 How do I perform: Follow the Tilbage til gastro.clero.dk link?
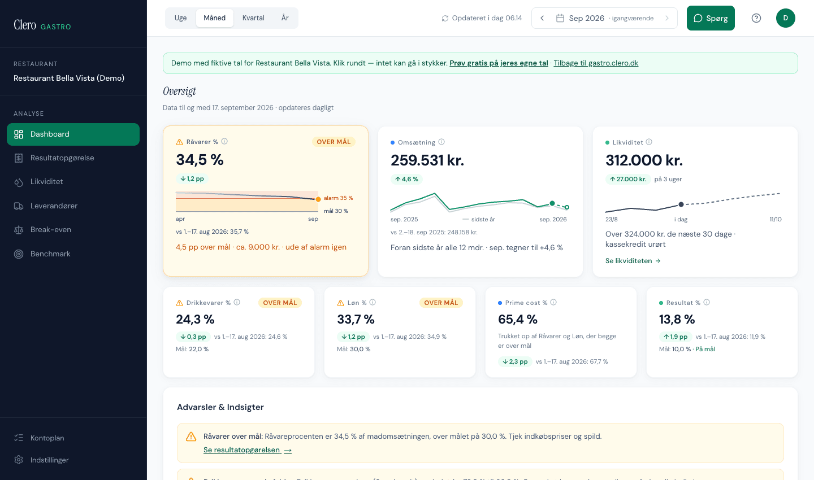tap(596, 63)
